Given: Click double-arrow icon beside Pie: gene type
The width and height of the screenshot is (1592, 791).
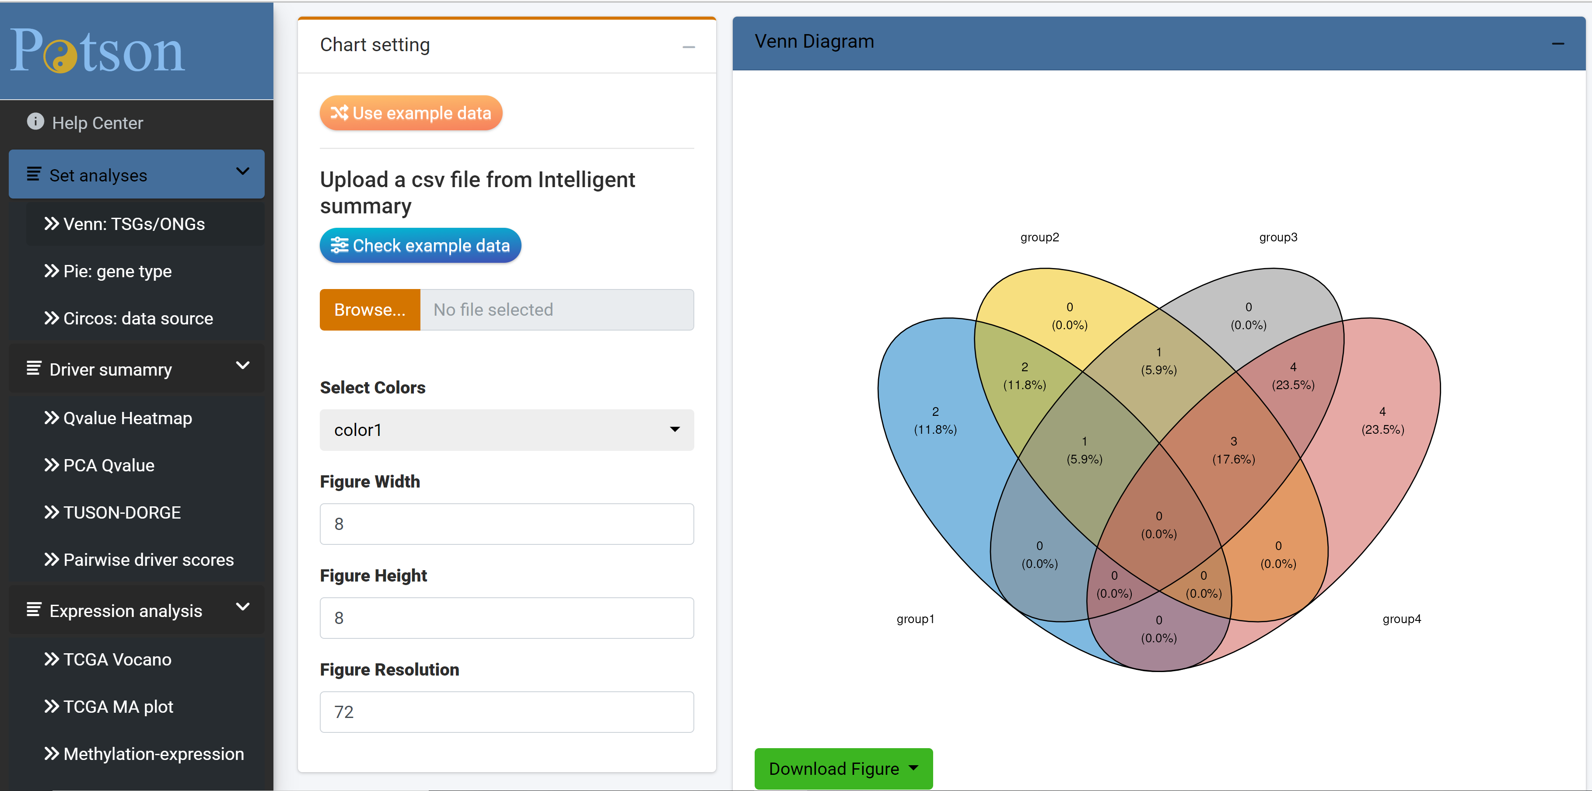Looking at the screenshot, I should 51,271.
